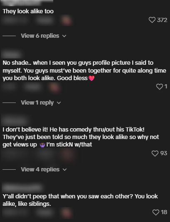170x222 pixels.
Task: Expand View 4 replies
Action: (x=40, y=169)
